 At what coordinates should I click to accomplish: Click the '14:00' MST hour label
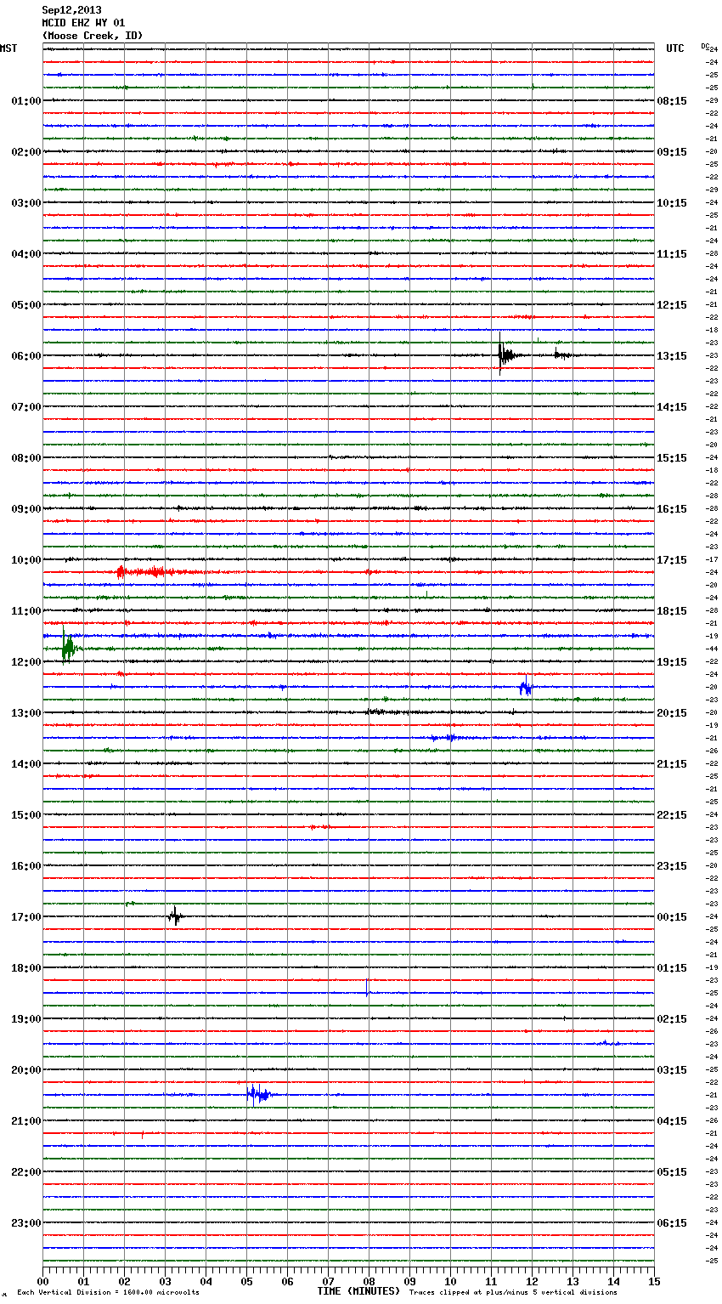[26, 763]
